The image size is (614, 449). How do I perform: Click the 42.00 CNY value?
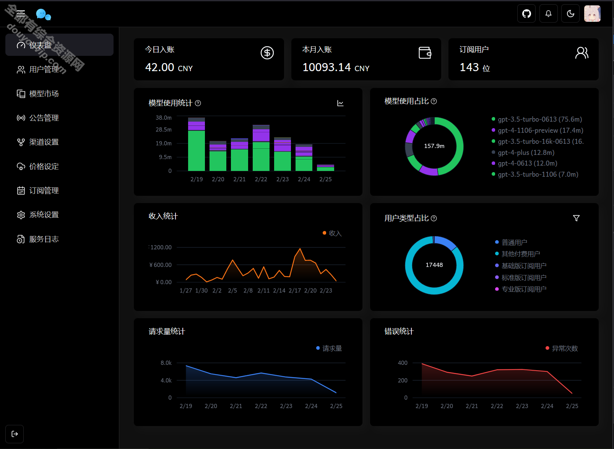coord(169,68)
